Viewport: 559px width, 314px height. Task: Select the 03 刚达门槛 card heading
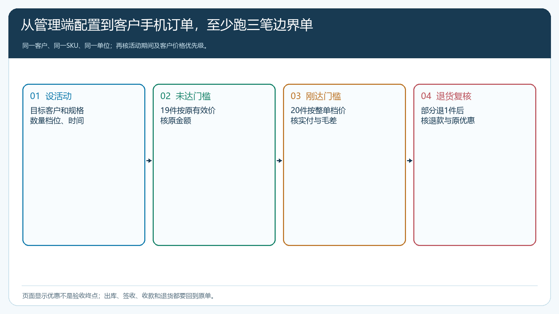tap(316, 96)
